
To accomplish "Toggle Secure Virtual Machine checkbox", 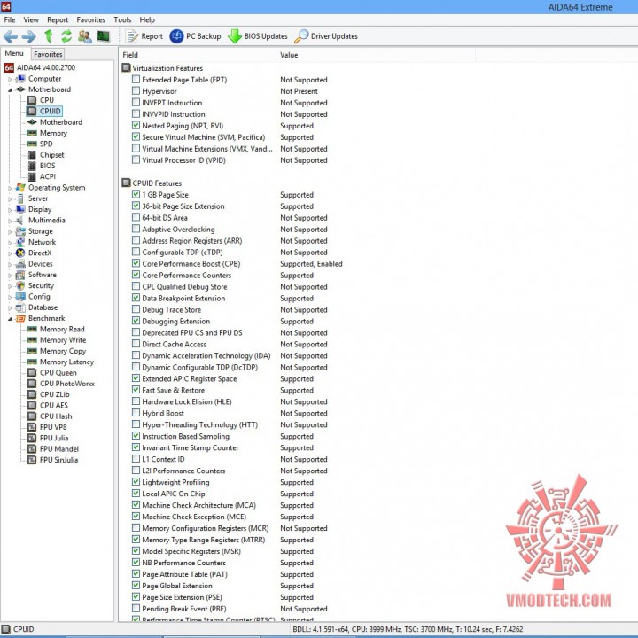I will coord(136,136).
